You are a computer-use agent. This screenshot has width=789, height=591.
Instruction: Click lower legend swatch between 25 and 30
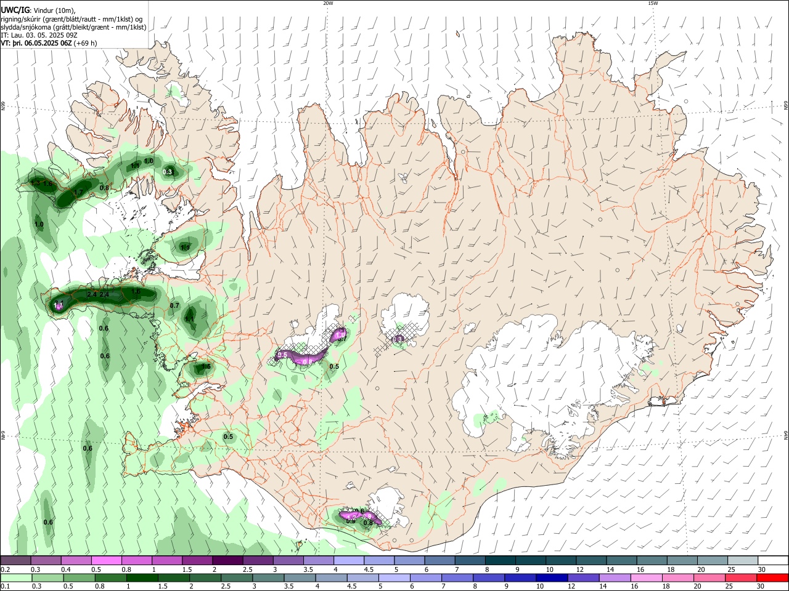[x=742, y=578]
